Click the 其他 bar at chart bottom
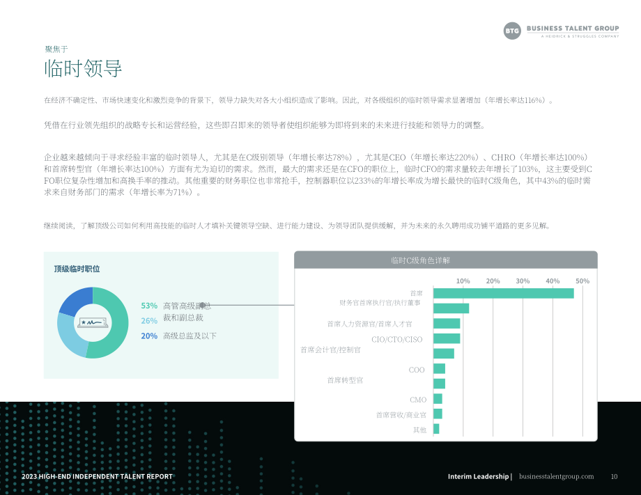This screenshot has height=495, width=641. [436, 429]
